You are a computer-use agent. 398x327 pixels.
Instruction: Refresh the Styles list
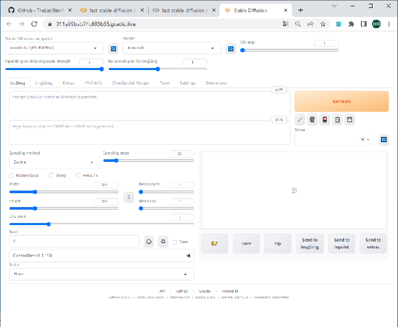tap(384, 140)
